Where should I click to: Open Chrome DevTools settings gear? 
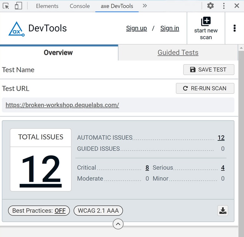(x=210, y=6)
